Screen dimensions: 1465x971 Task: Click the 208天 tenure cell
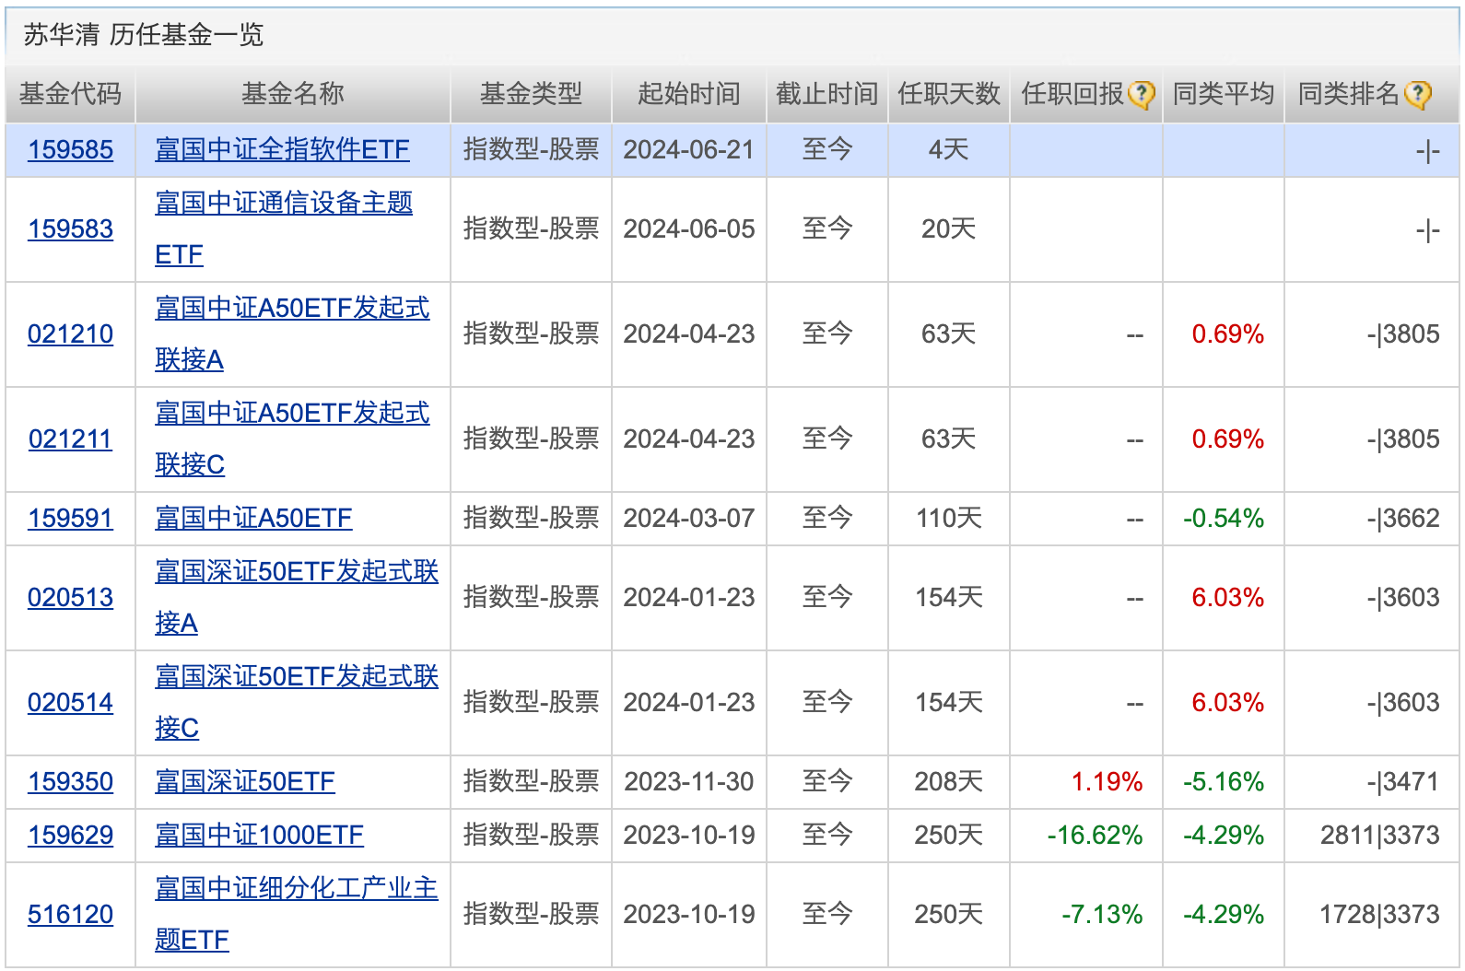tap(948, 781)
